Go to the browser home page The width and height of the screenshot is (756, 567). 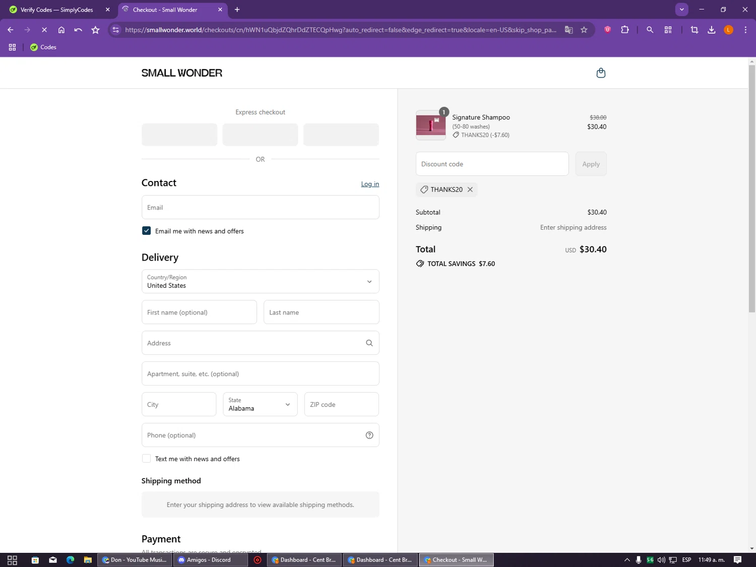tap(61, 30)
